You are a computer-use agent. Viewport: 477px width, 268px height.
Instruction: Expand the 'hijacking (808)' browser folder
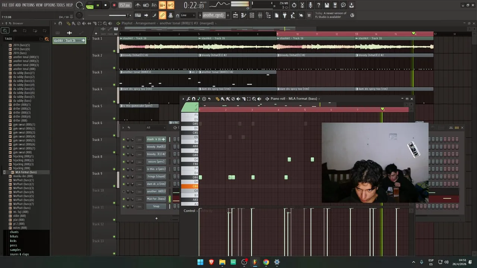click(22, 168)
